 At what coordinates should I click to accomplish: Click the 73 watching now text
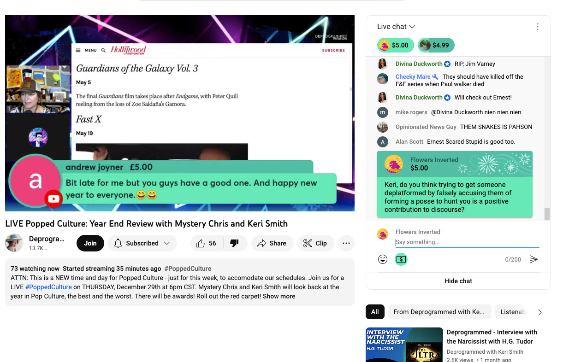(35, 269)
